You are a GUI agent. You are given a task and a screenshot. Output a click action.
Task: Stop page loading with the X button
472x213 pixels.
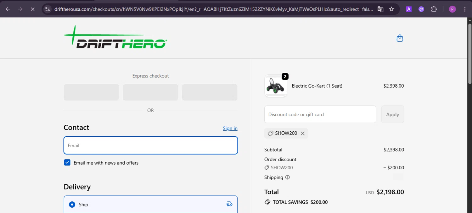32,9
